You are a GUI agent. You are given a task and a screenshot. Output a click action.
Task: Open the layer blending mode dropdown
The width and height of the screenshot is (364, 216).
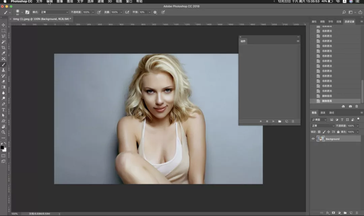click(323, 126)
